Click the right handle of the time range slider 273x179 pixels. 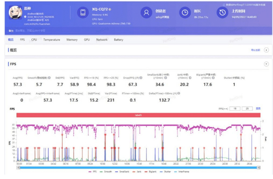tap(259, 168)
